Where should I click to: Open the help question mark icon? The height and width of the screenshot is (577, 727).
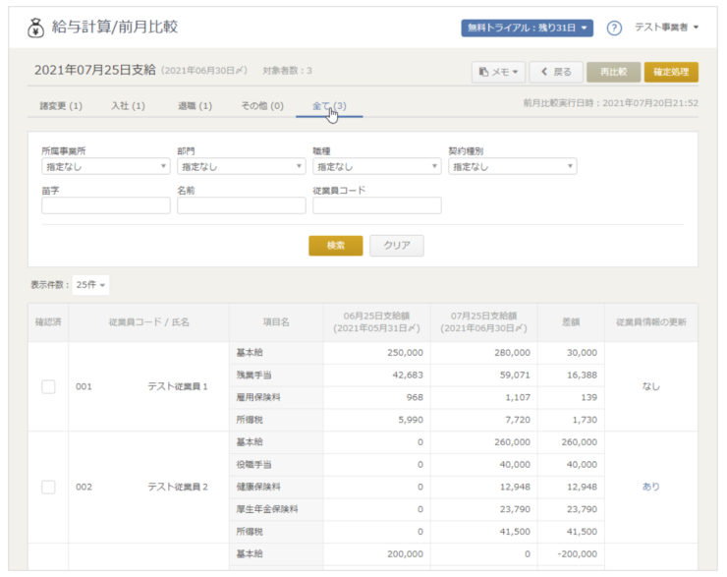click(614, 29)
